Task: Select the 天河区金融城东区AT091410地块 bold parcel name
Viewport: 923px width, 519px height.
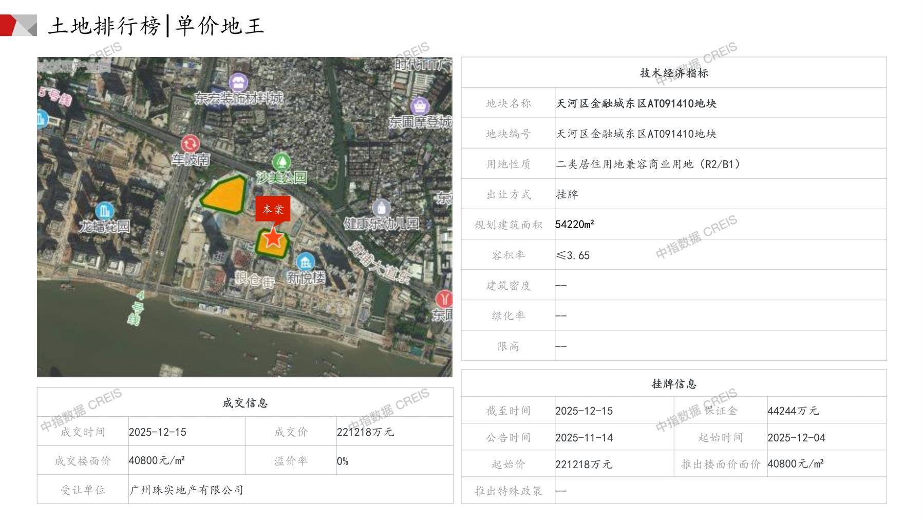Action: click(636, 103)
